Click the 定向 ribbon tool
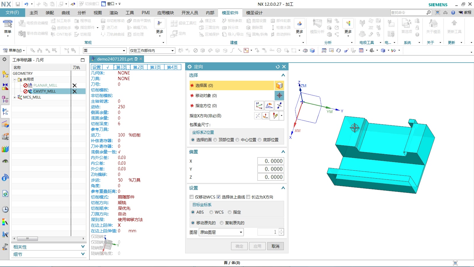The width and height of the screenshot is (474, 267). (x=178, y=34)
